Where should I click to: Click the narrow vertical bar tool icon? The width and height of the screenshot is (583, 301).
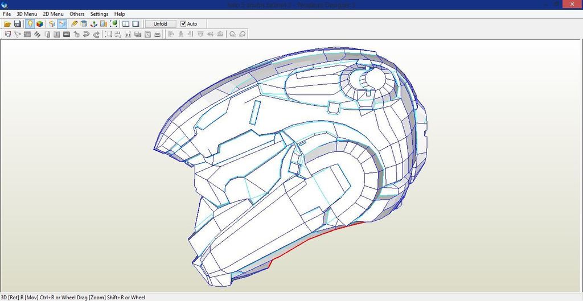(47, 35)
